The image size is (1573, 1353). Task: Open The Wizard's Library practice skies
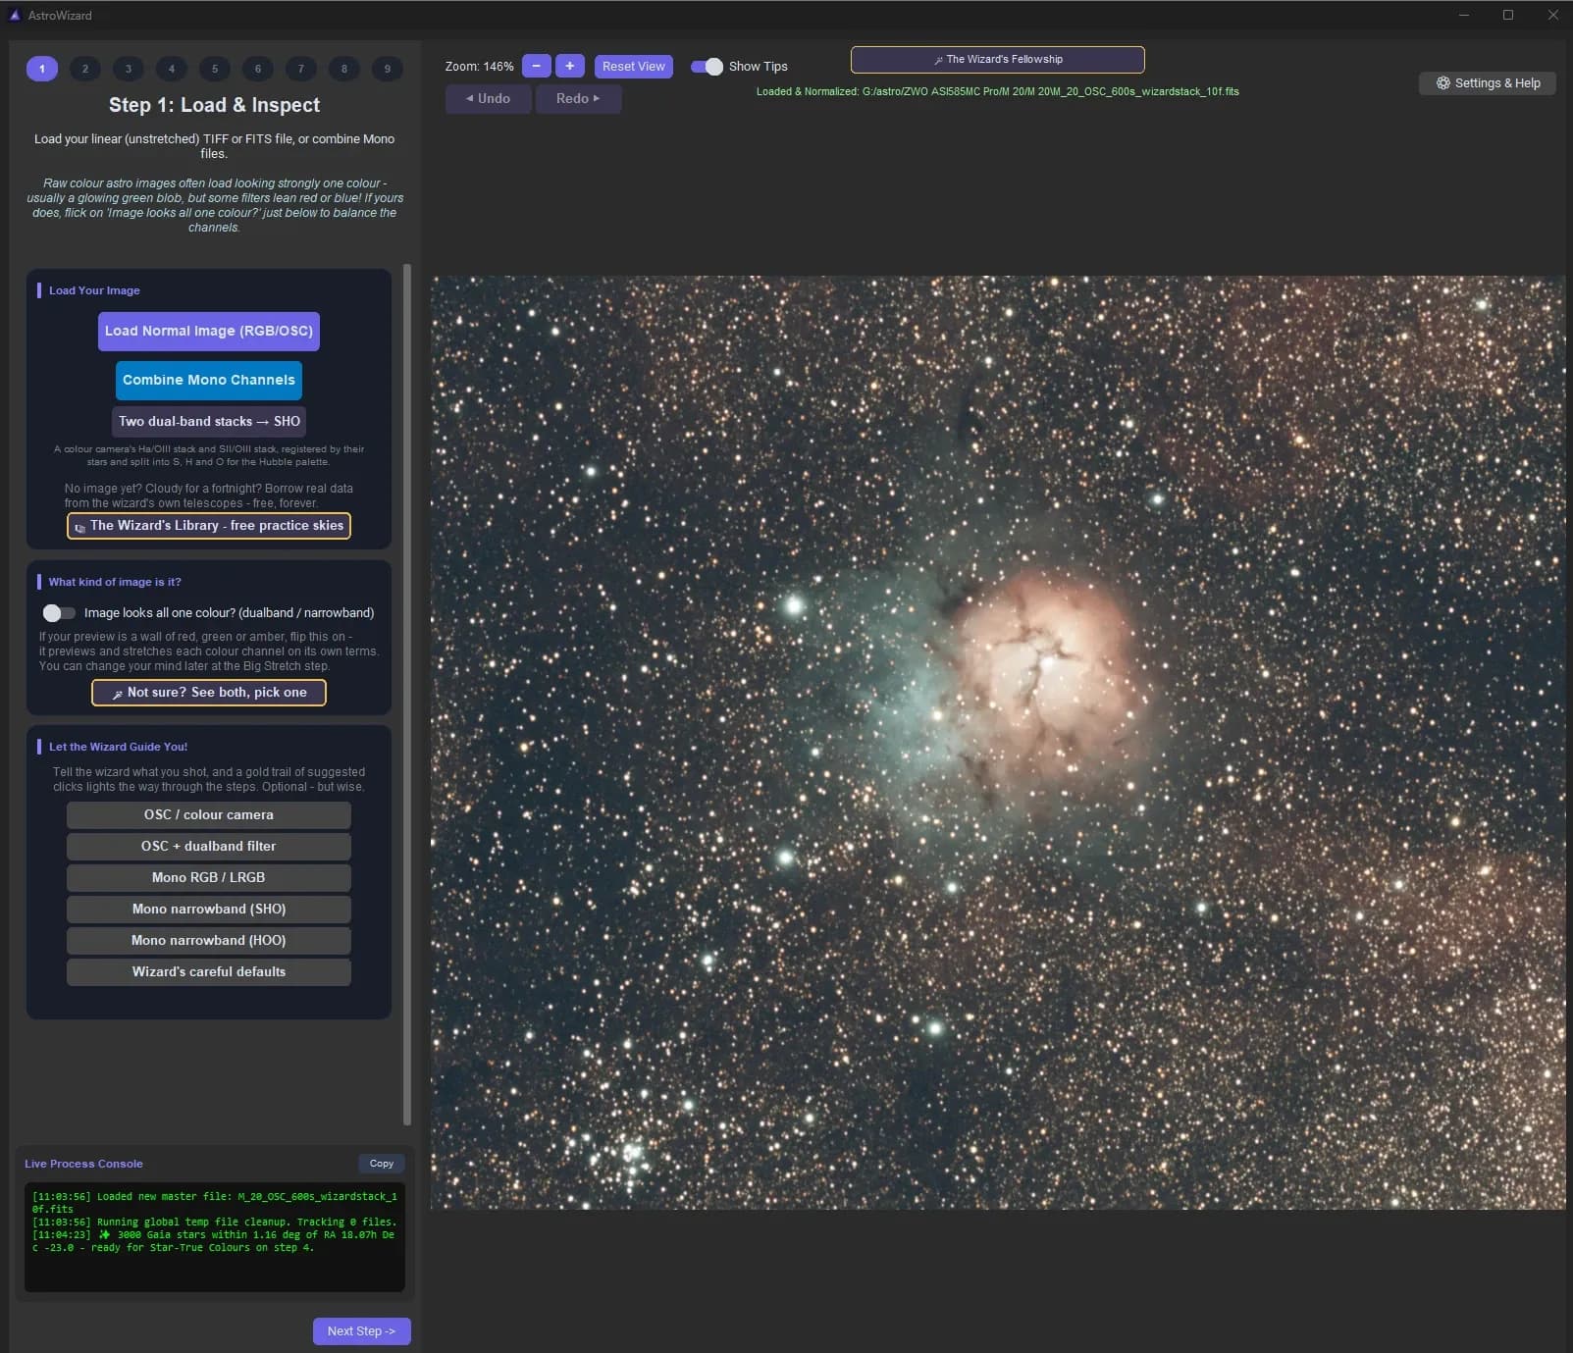209,526
